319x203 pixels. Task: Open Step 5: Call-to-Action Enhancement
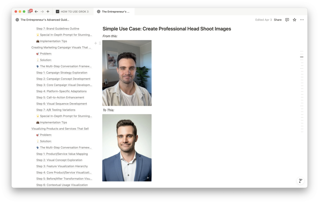[x=60, y=98]
